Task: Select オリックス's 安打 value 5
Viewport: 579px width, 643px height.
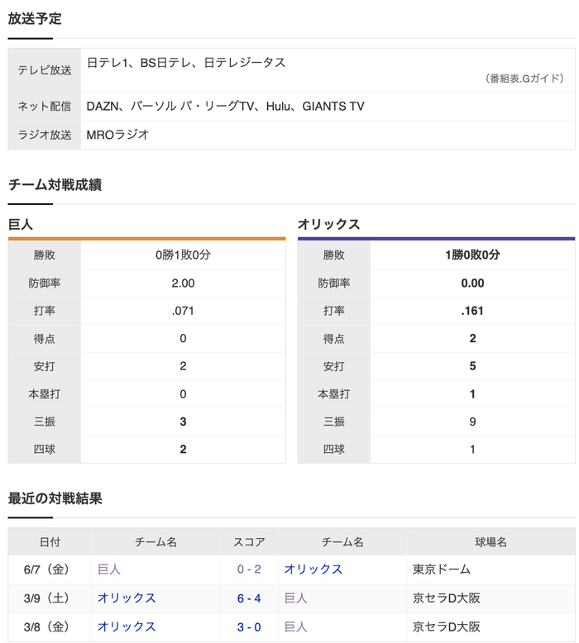Action: 473,366
